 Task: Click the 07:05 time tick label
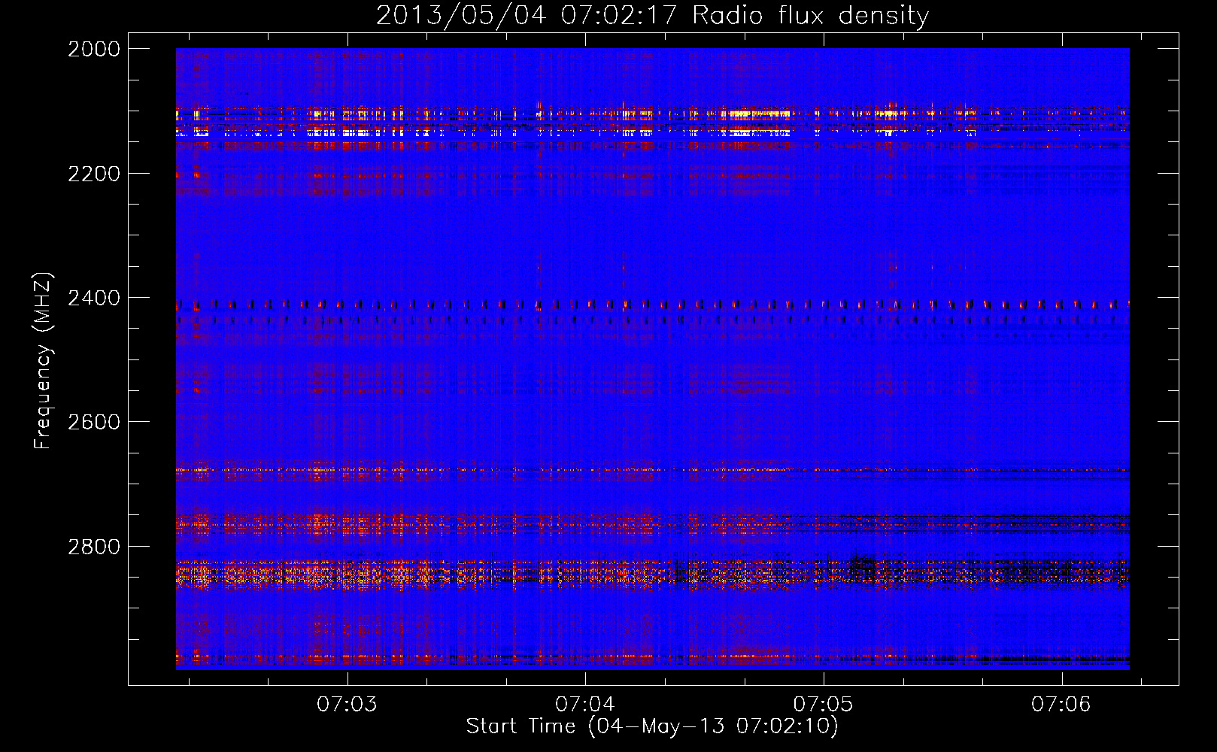click(x=824, y=704)
